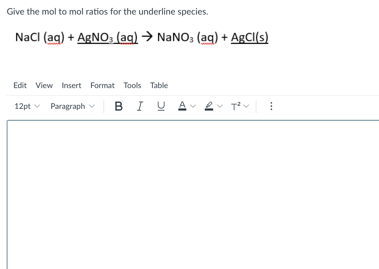Open the 12pt font size dropdown
379x269 pixels.
point(26,106)
